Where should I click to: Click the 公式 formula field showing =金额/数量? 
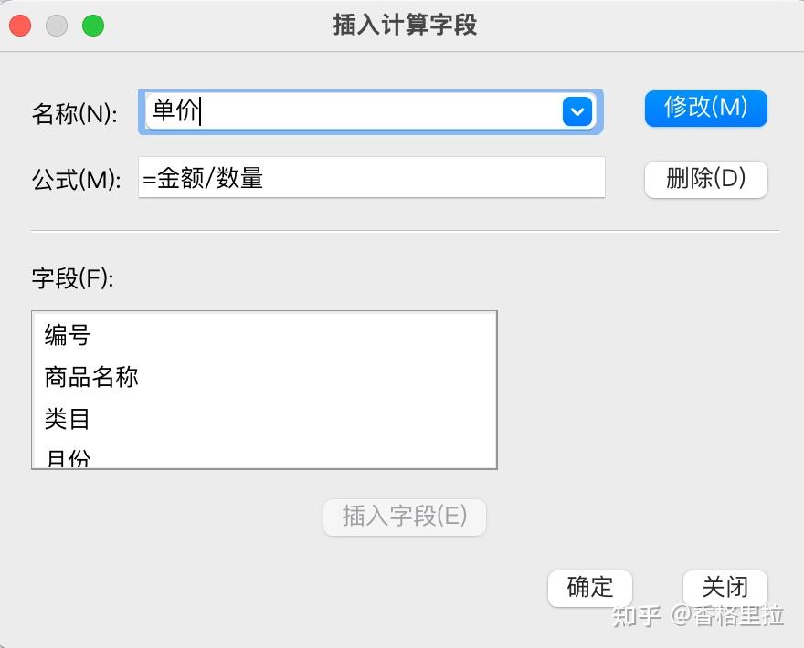pos(371,178)
